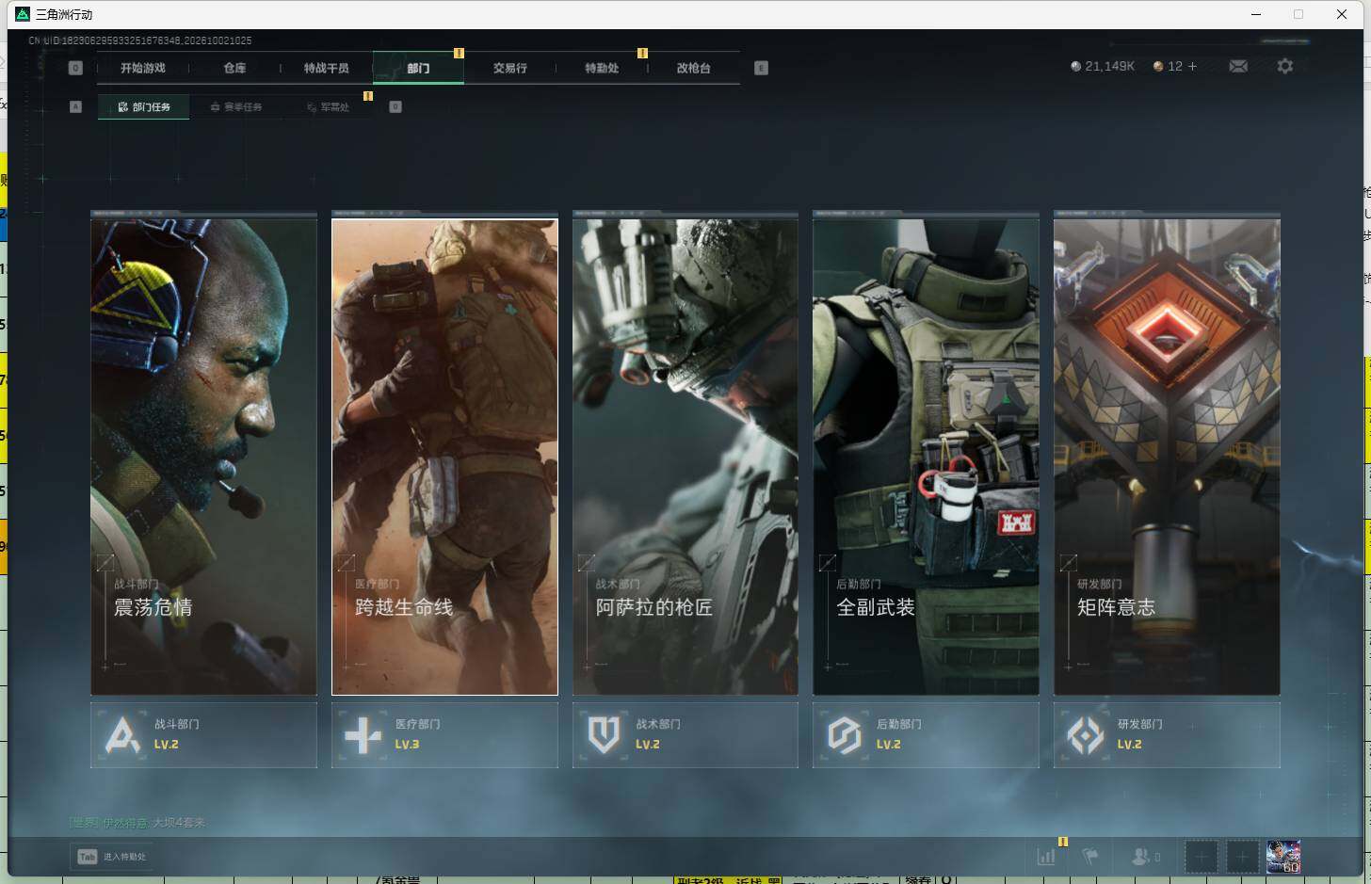Open the 震荡危情 mission card
This screenshot has height=884, width=1371.
(x=203, y=457)
